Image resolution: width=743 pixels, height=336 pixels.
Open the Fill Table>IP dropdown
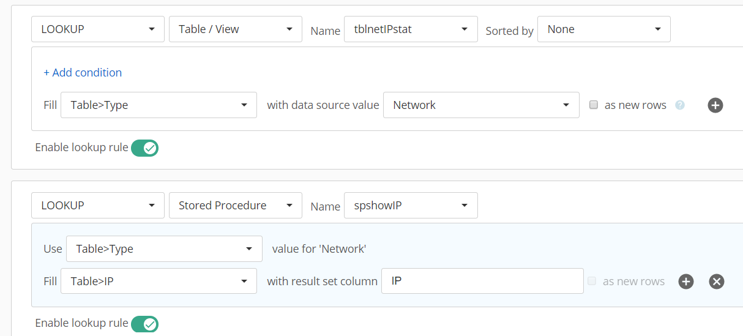[x=159, y=282]
